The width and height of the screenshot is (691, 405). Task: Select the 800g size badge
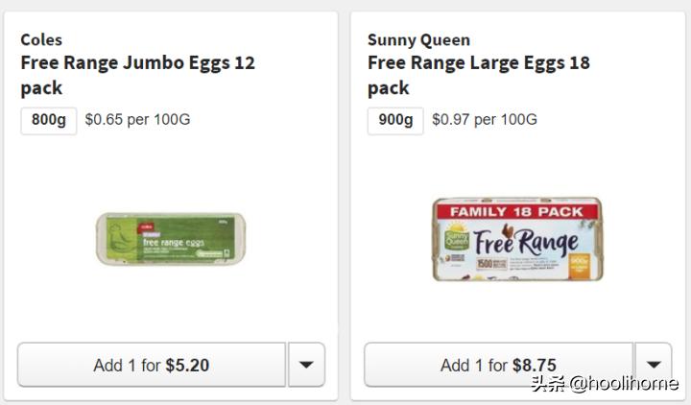[48, 120]
